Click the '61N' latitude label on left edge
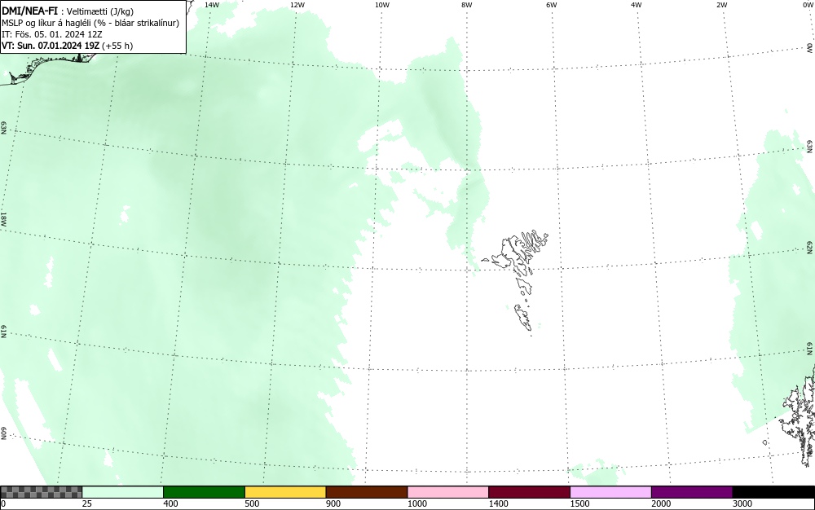815x510 pixels. point(3,332)
